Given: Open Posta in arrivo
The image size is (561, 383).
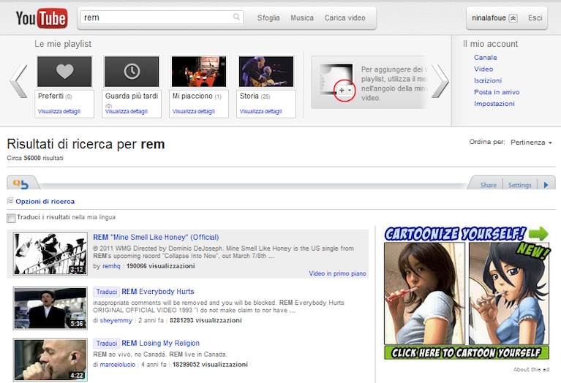Looking at the screenshot, I should pos(497,92).
